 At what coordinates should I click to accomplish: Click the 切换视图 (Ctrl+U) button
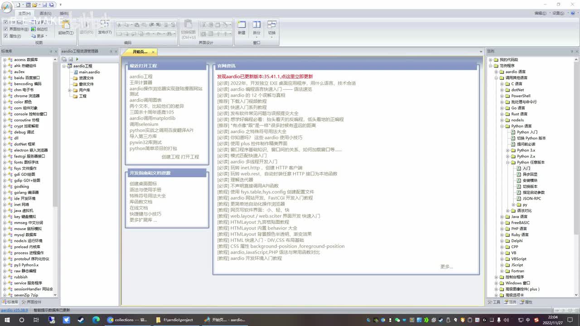pyautogui.click(x=188, y=29)
